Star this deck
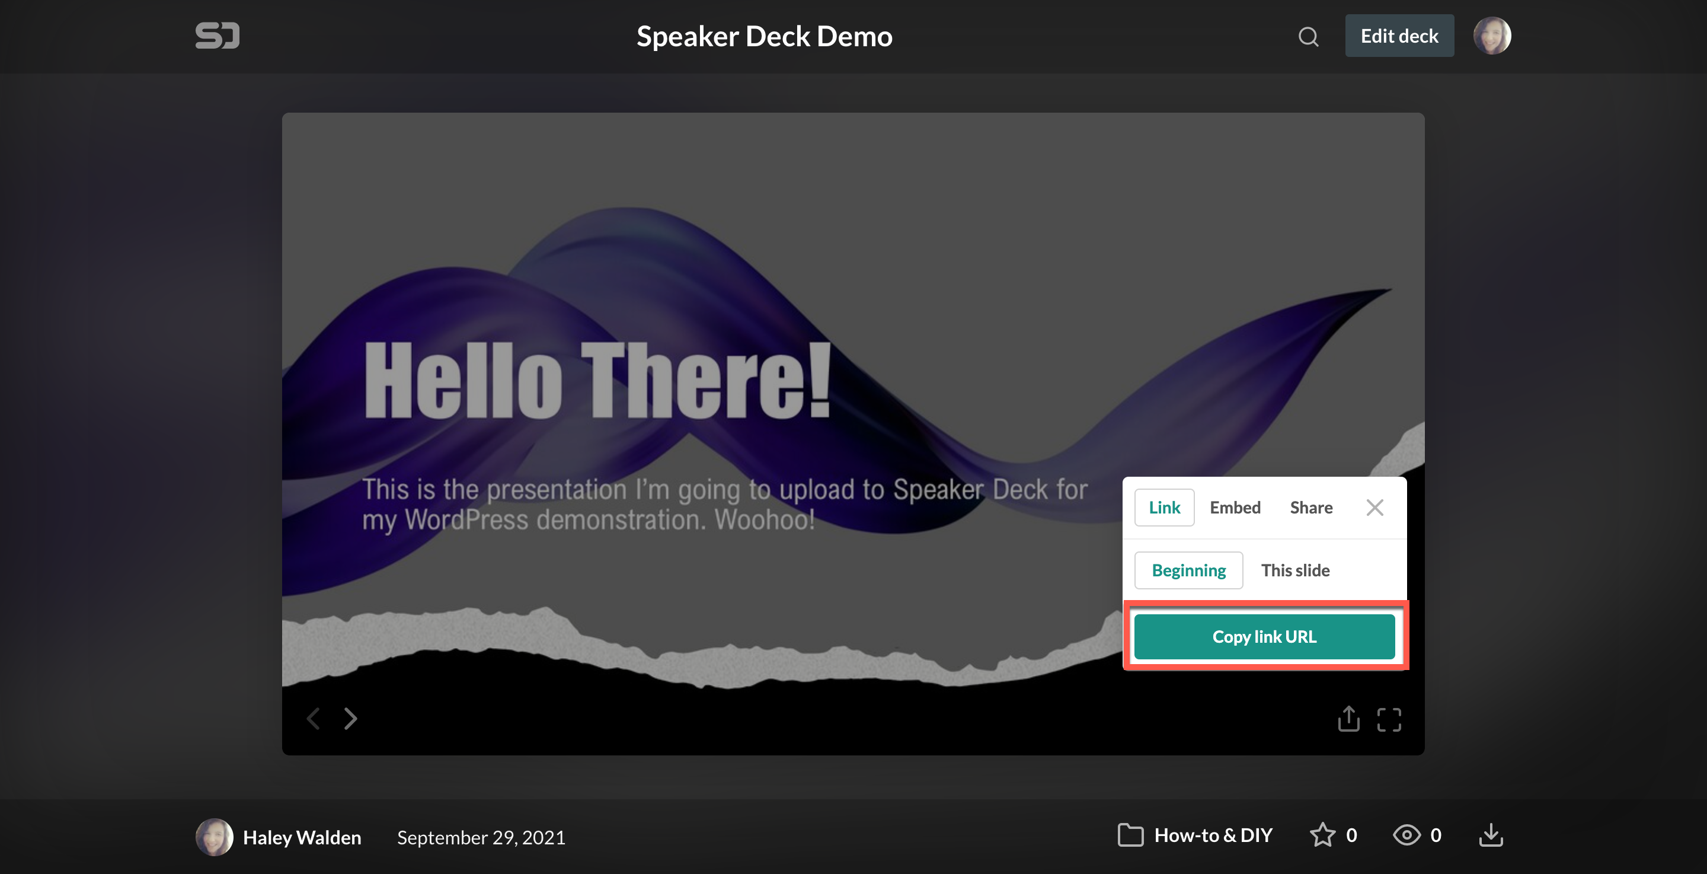Viewport: 1707px width, 874px height. click(x=1323, y=835)
